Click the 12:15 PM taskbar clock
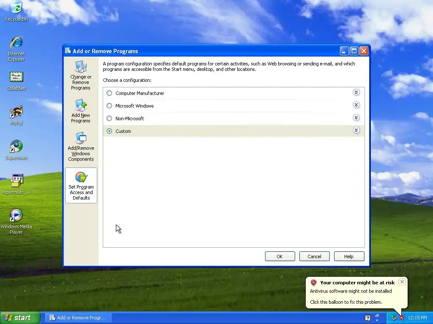Viewport: 433px width, 324px height. [417, 318]
